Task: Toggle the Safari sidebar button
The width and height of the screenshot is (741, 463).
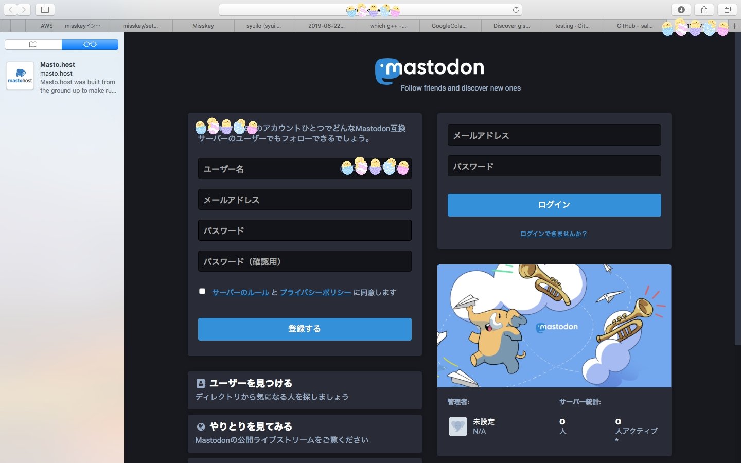Action: pyautogui.click(x=45, y=10)
